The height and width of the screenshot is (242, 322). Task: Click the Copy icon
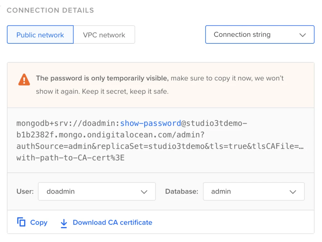point(21,222)
